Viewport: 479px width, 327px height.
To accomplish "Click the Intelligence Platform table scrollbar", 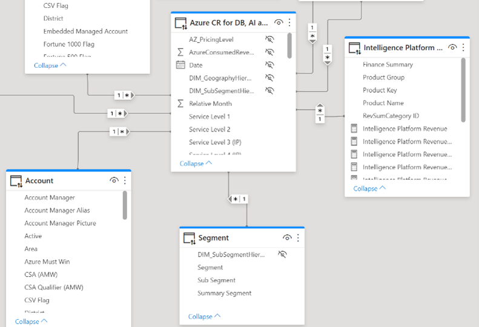I will [463, 90].
